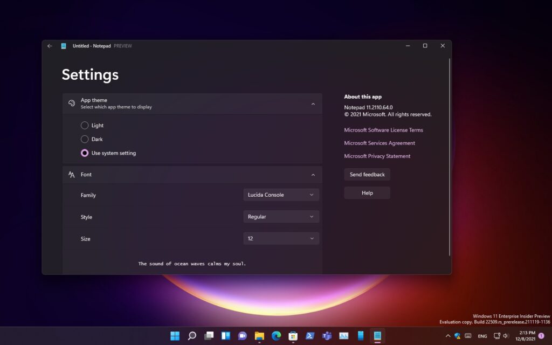Click the Settings page vertical scrollbar
Viewport: 552px width, 345px height.
point(449,156)
